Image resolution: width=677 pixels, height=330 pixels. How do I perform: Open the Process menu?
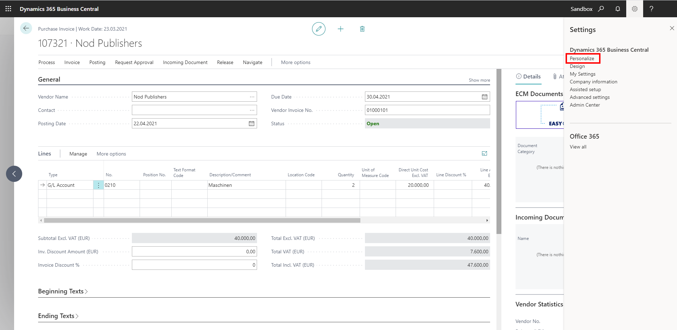point(47,62)
